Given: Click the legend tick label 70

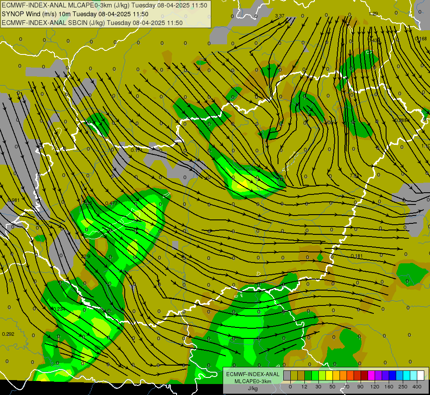Looking at the screenshot, I should (x=347, y=387).
